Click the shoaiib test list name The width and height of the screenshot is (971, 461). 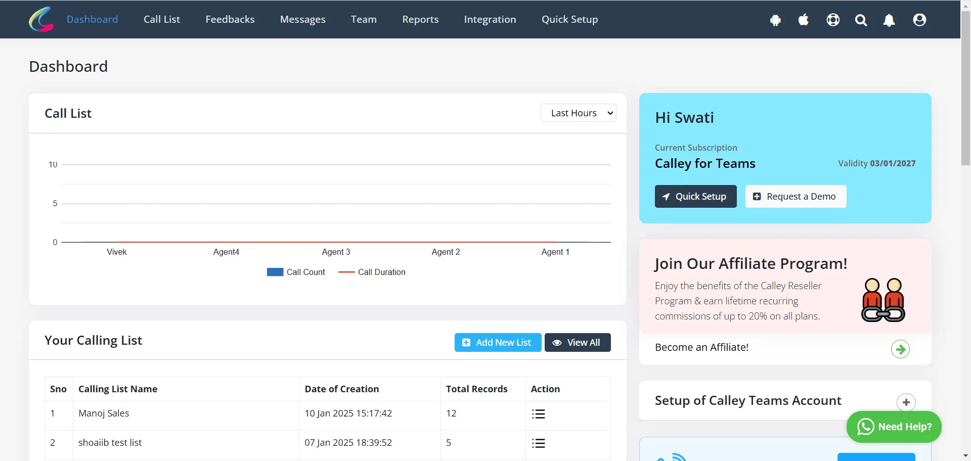tap(110, 442)
